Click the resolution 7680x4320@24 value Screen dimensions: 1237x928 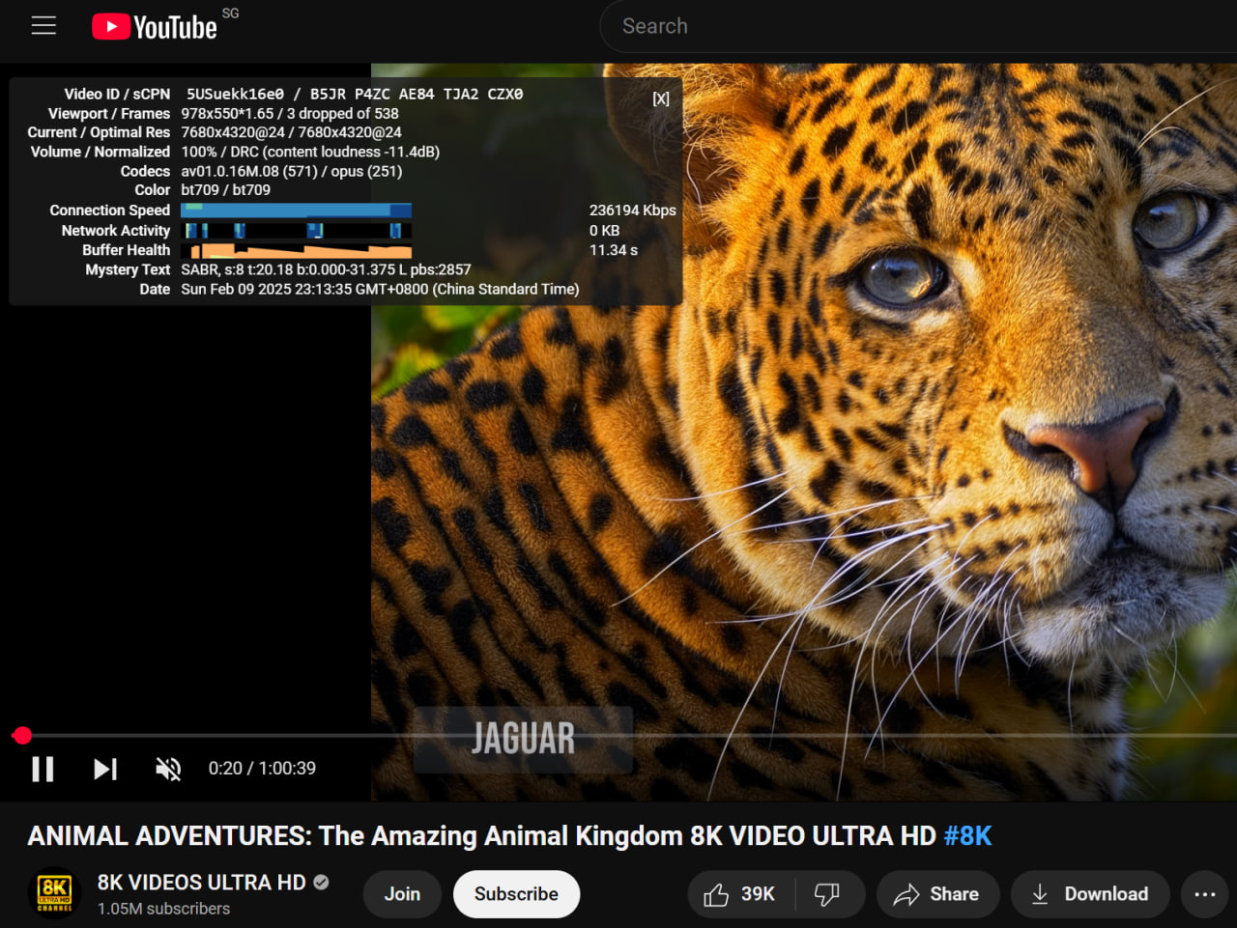pyautogui.click(x=291, y=132)
